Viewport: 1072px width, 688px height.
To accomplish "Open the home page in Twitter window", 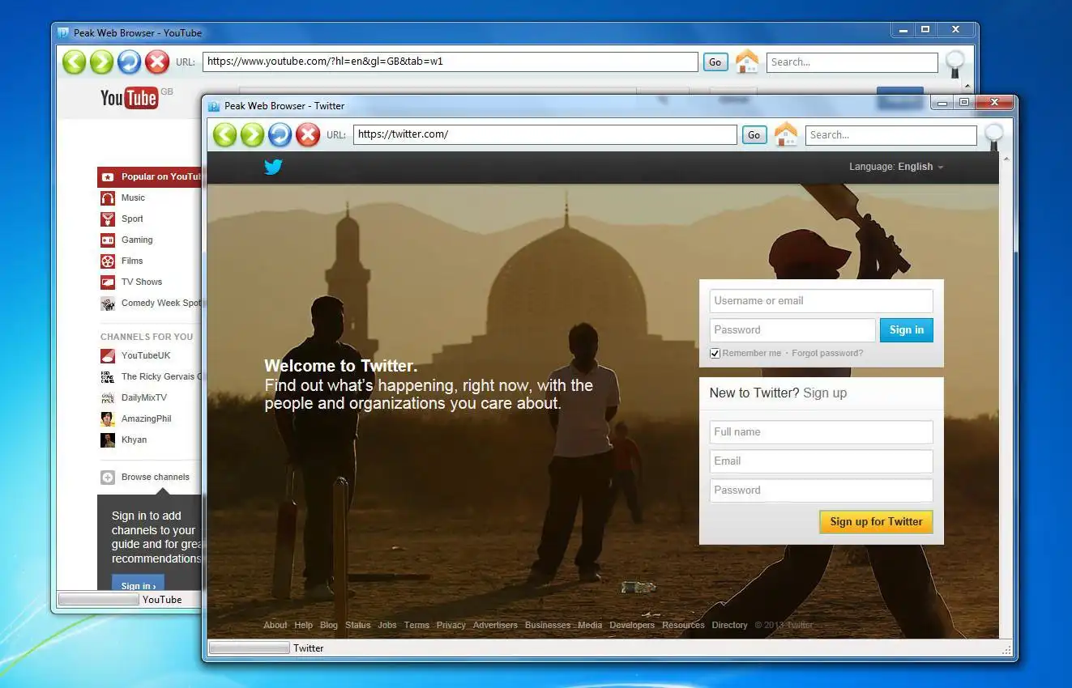I will (x=786, y=134).
